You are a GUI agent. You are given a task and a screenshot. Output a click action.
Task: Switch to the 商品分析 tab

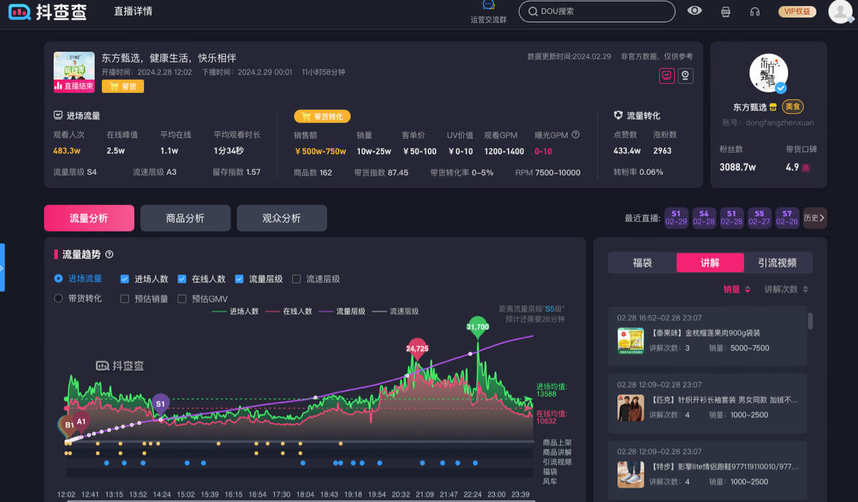click(x=185, y=218)
